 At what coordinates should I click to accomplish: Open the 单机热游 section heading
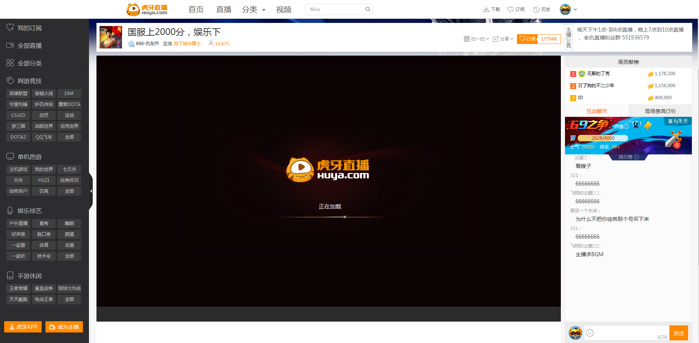tap(24, 157)
